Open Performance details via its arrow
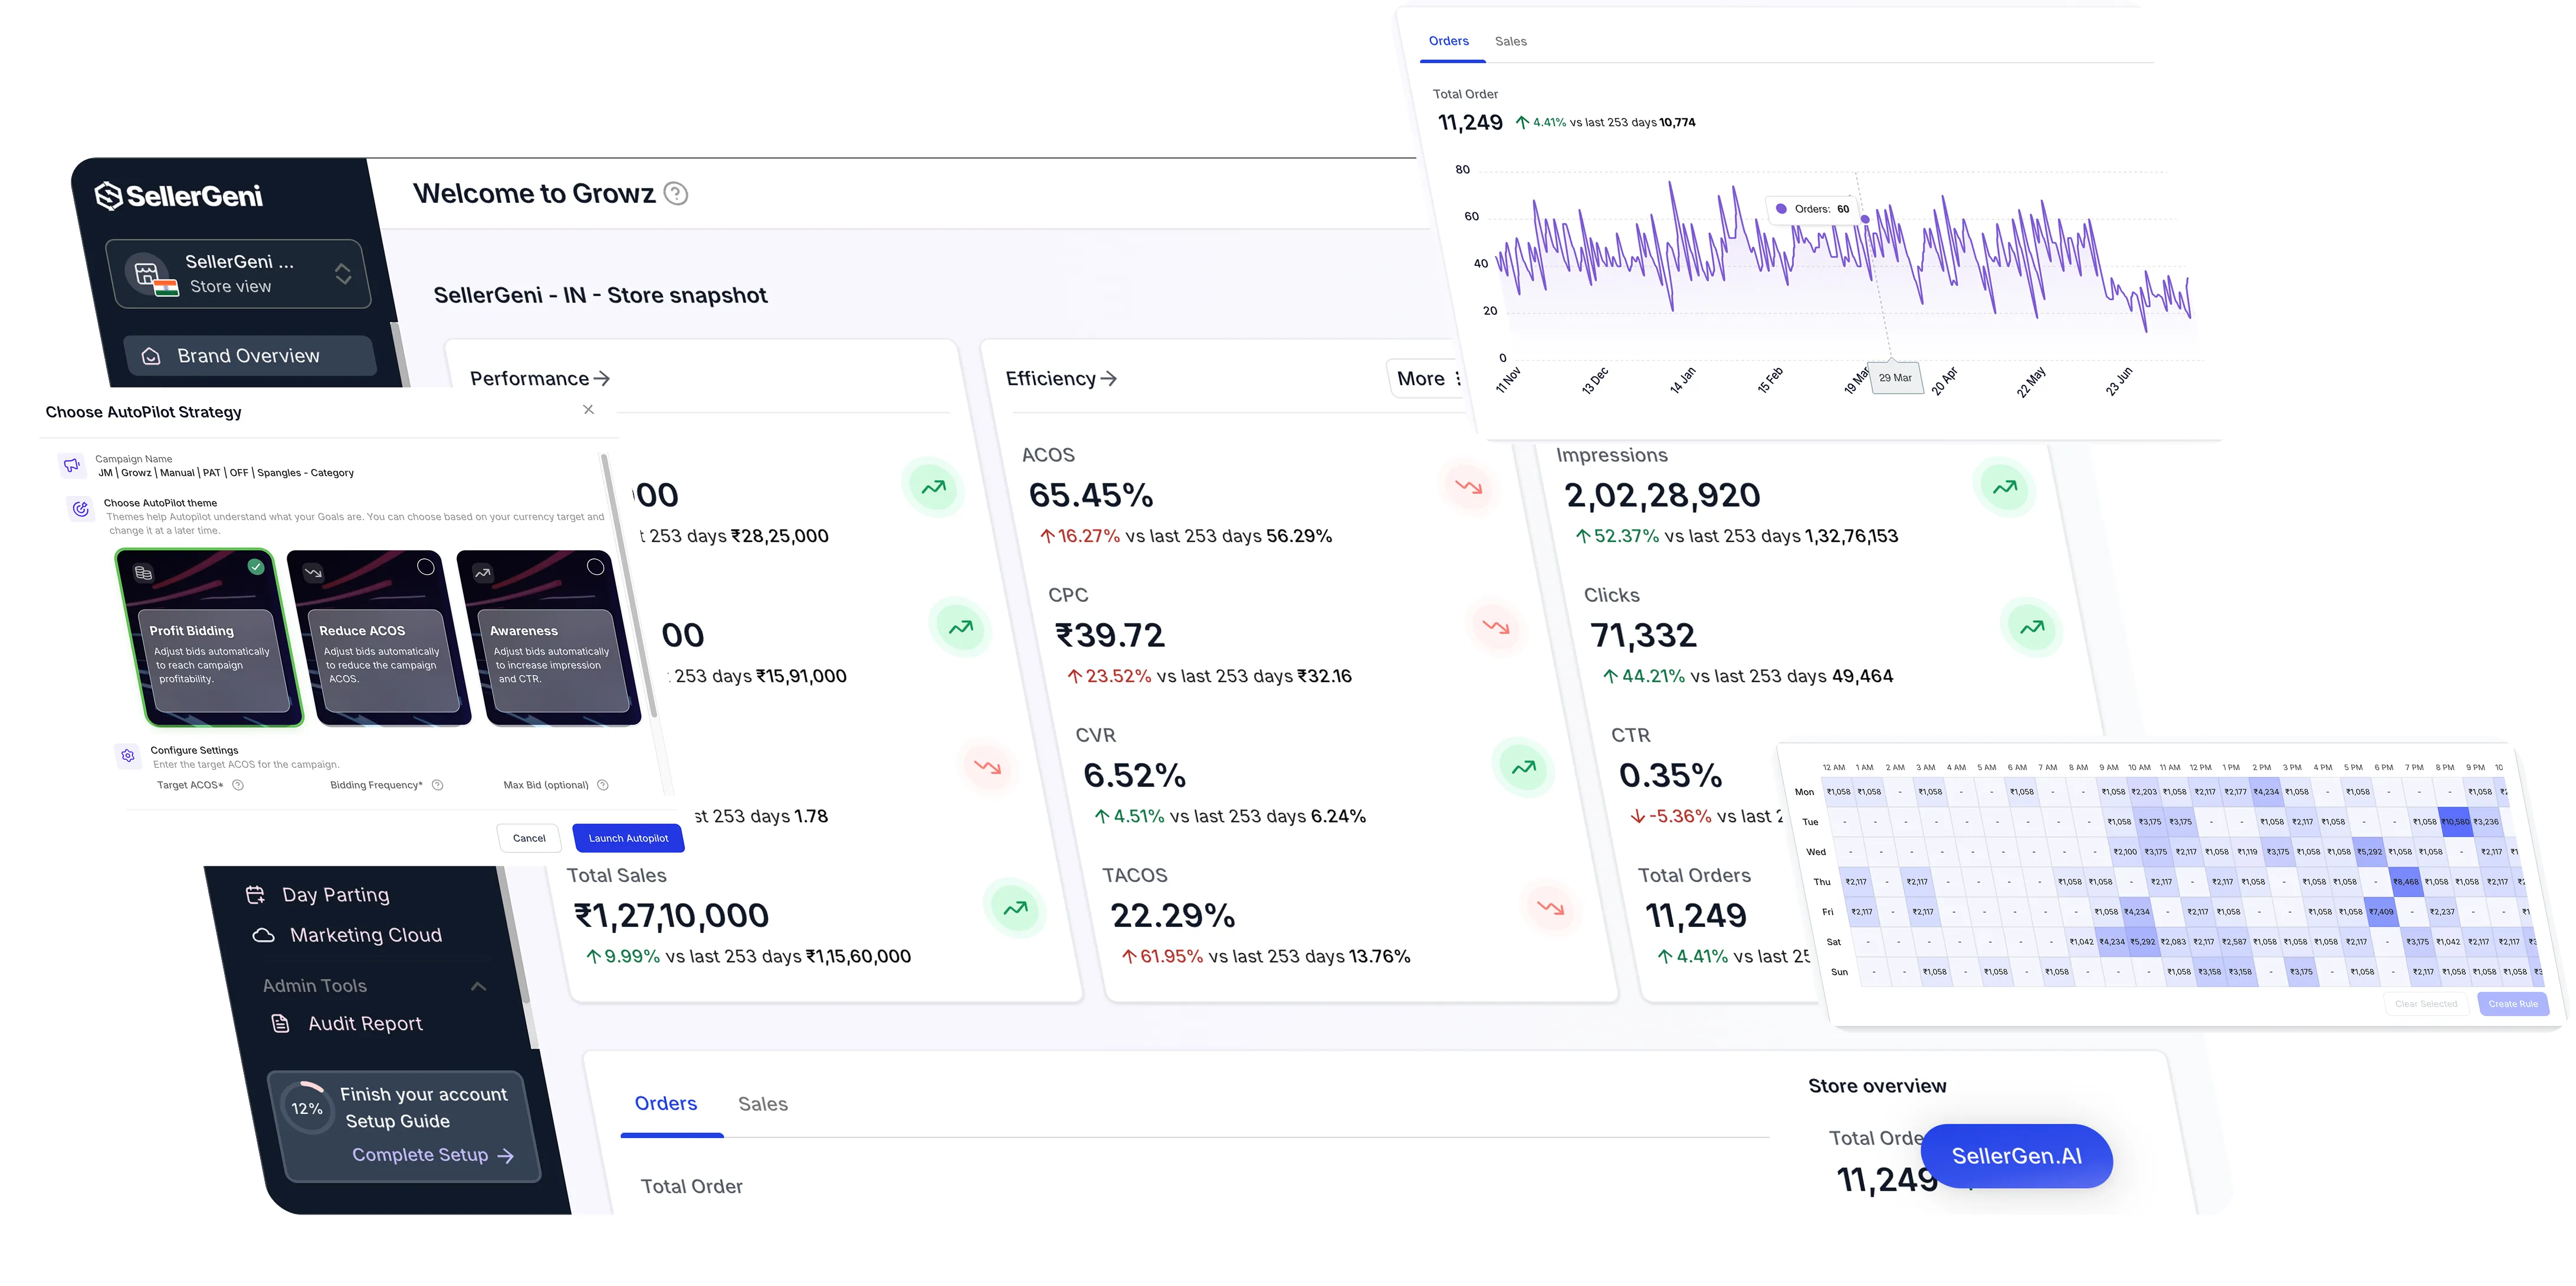The image size is (2576, 1286). 601,379
